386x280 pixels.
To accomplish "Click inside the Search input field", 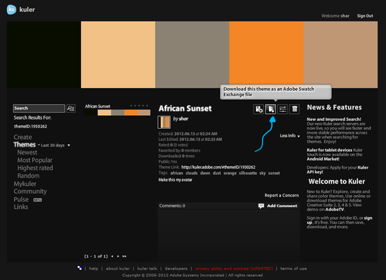I will click(39, 108).
